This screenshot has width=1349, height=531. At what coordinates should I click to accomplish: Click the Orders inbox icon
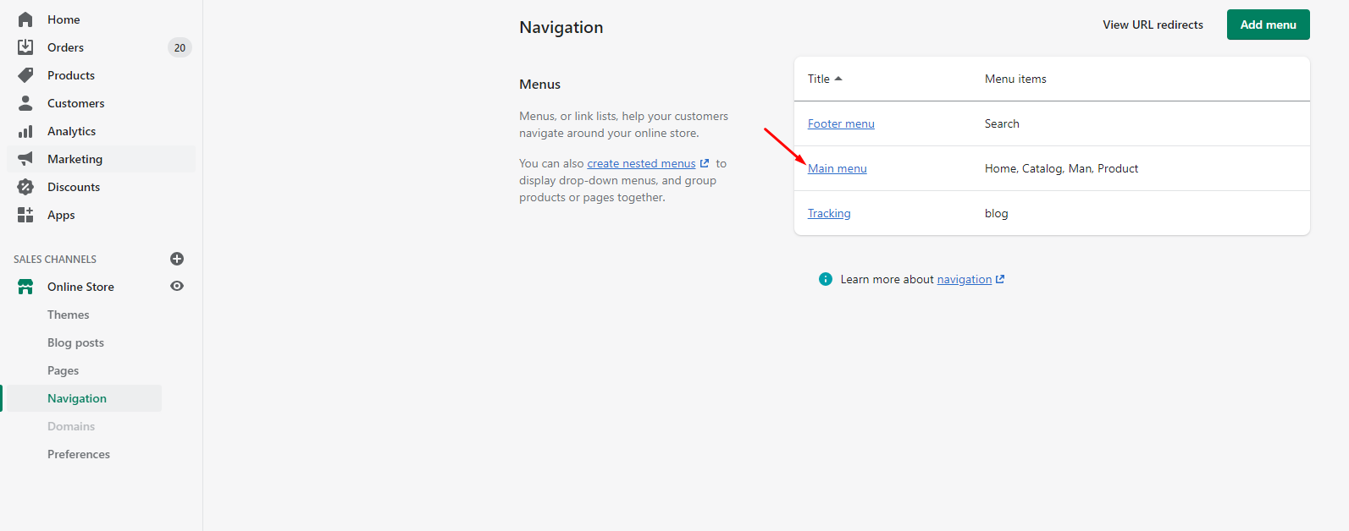click(25, 47)
